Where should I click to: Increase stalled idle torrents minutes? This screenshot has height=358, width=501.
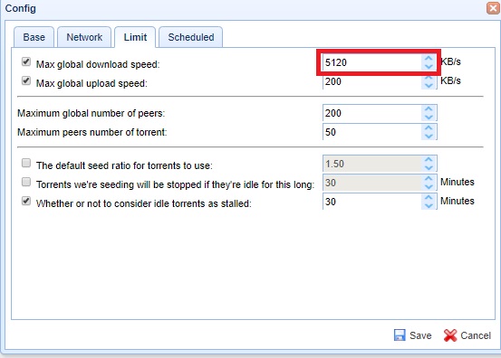(x=429, y=198)
